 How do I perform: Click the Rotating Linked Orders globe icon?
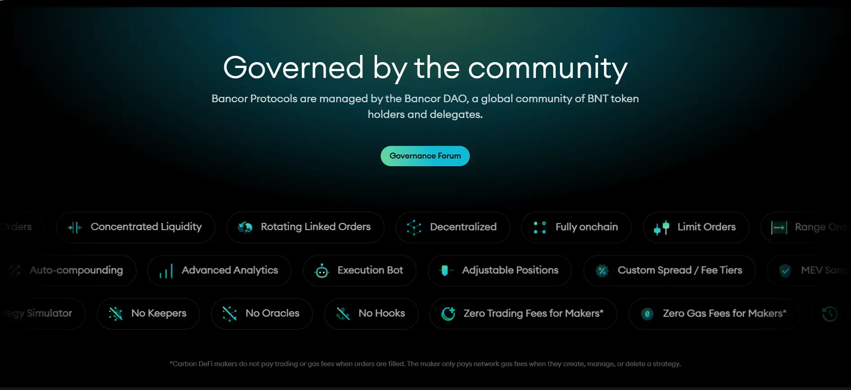pos(245,227)
